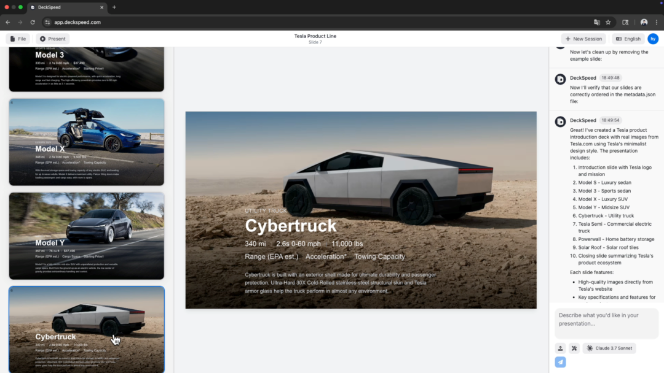664x373 pixels.
Task: Select the Model X slide thumbnail
Action: (x=87, y=142)
